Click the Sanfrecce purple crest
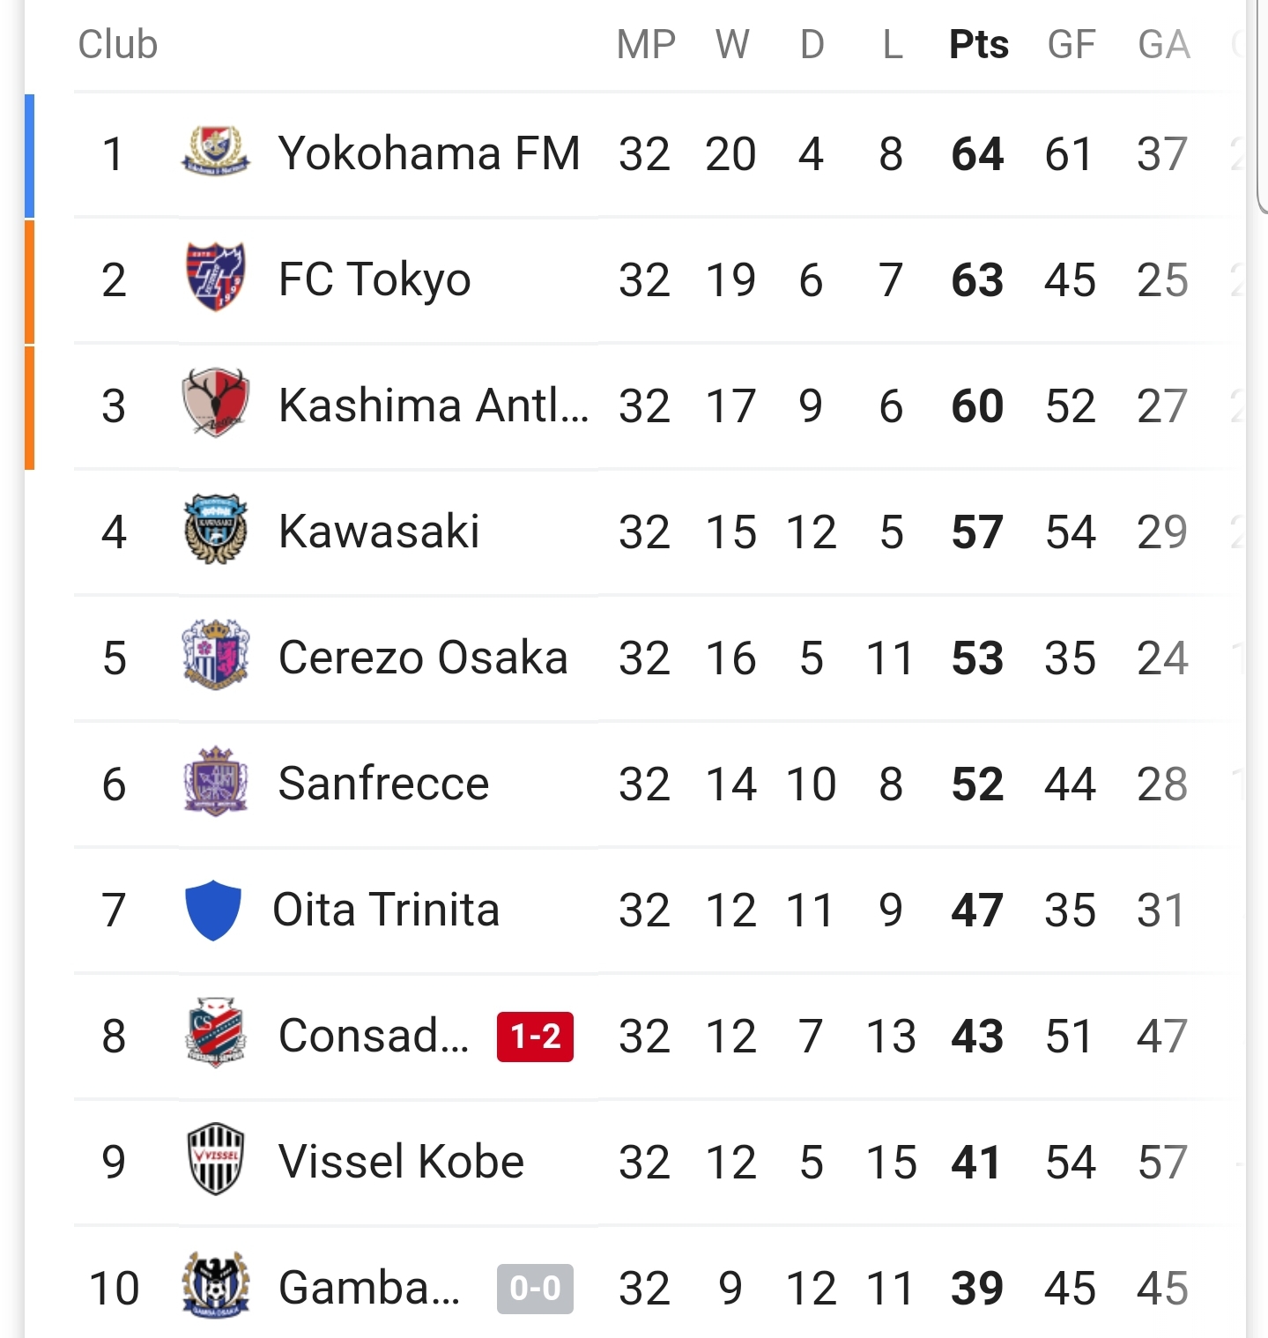Viewport: 1268px width, 1338px height. coord(215,781)
